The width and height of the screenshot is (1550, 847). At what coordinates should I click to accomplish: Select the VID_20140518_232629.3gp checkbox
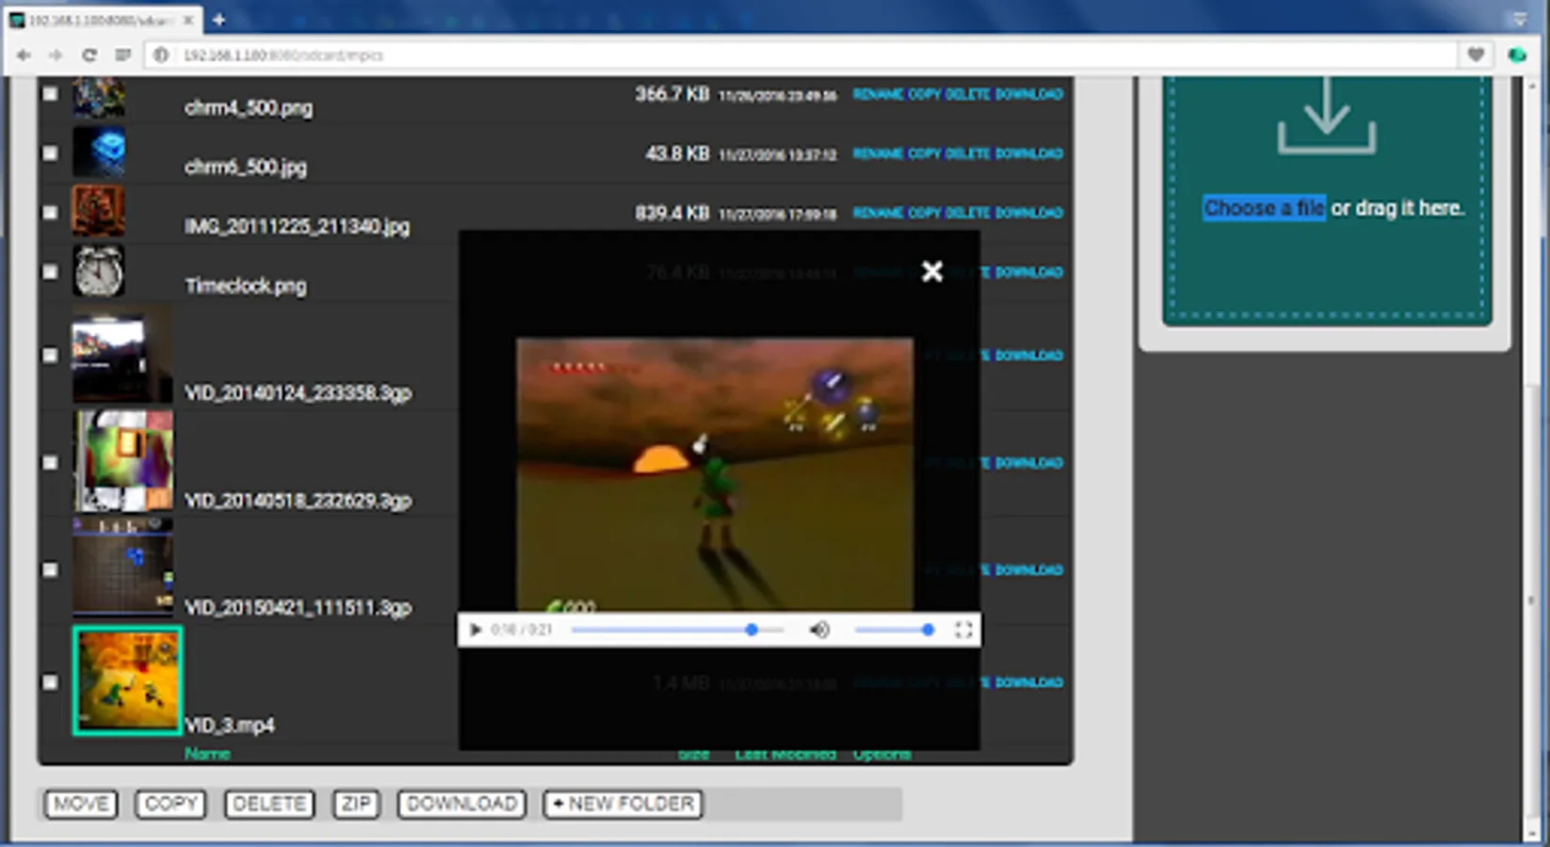(50, 462)
